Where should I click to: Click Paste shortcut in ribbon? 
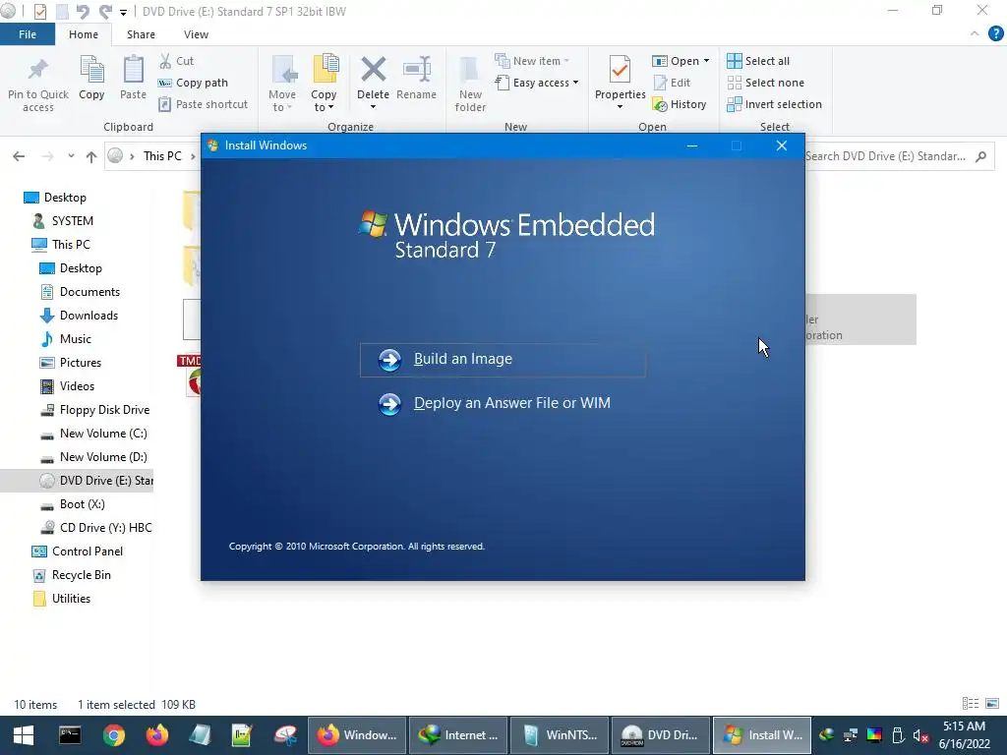pyautogui.click(x=203, y=104)
